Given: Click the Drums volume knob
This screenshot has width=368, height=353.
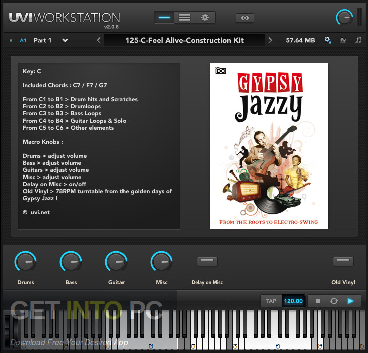Looking at the screenshot, I should click(26, 262).
